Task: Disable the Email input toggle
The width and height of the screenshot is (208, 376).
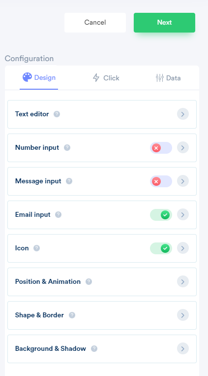Action: coord(161,215)
